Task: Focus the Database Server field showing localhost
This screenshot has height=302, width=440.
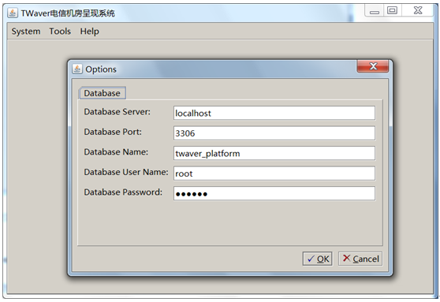Action: click(274, 113)
